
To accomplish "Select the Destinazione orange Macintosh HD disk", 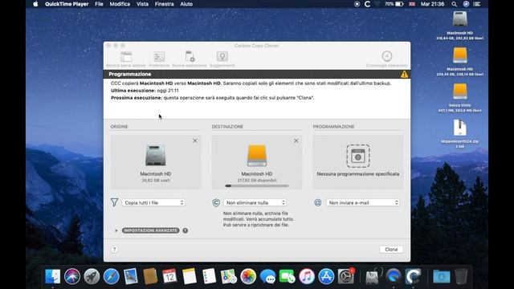I will point(257,155).
